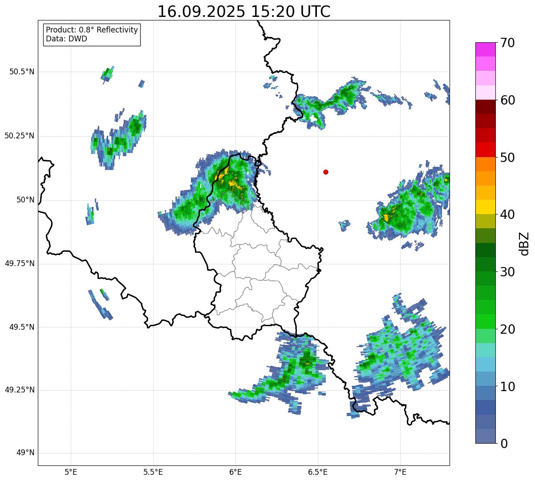The width and height of the screenshot is (535, 481).
Task: Click the yellow echo core east of the red marker
Action: [x=385, y=218]
